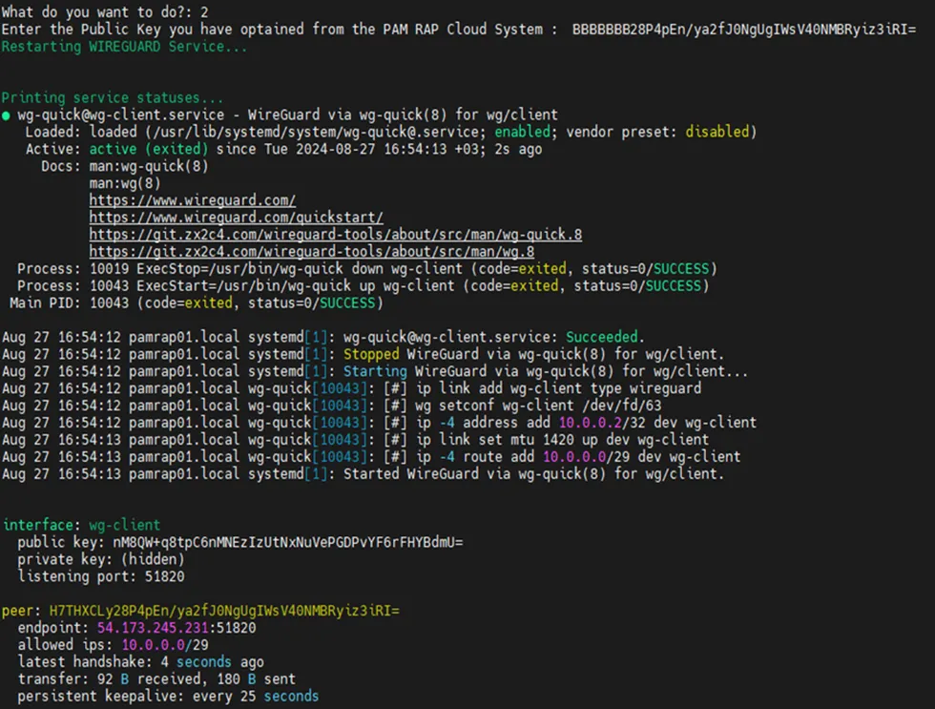This screenshot has width=935, height=709.
Task: Click interface public key nM8QW+q8tpC6n... value
Action: coord(287,543)
